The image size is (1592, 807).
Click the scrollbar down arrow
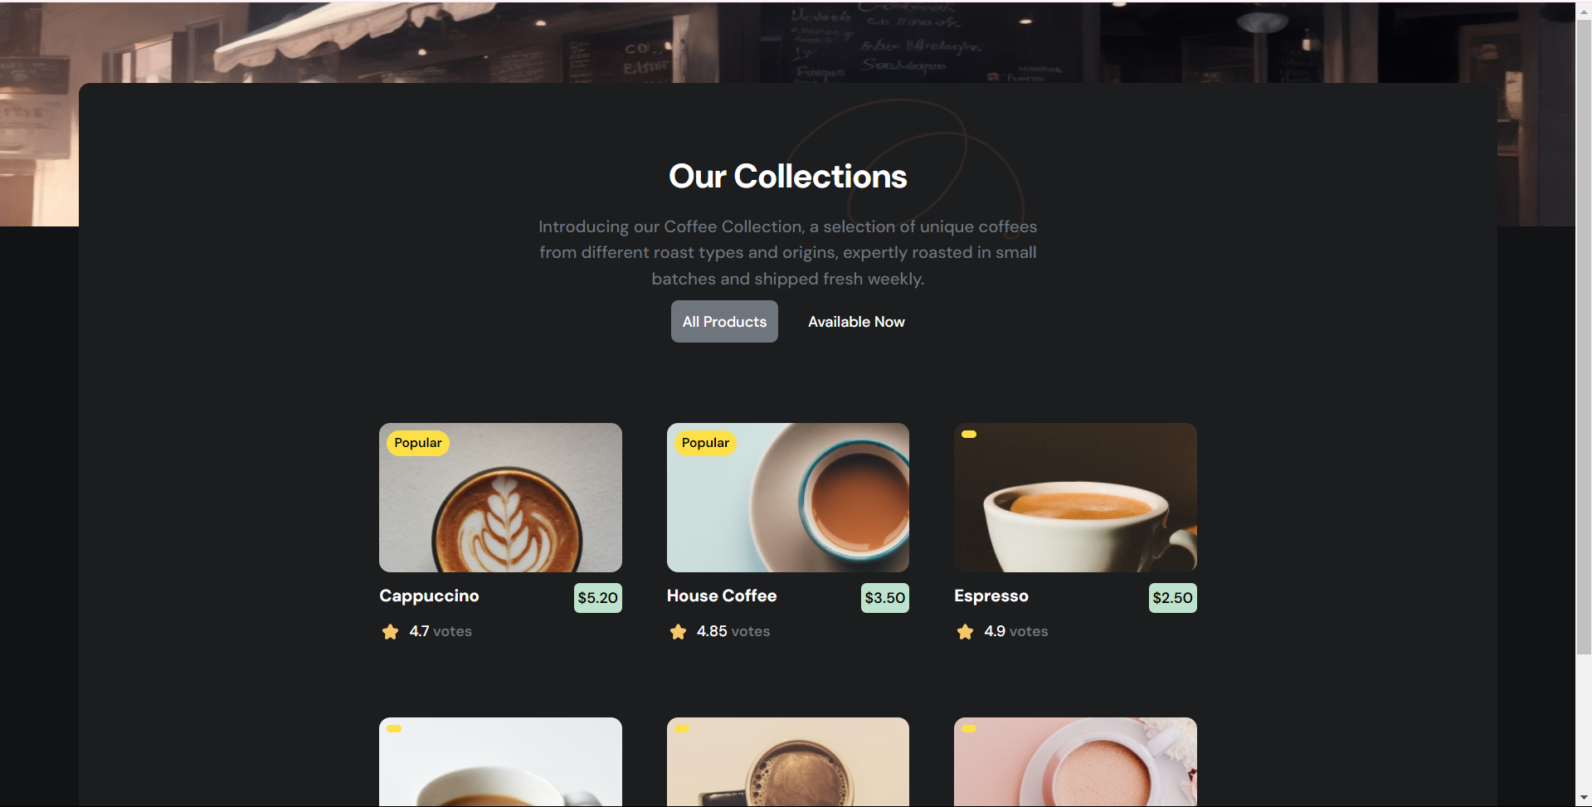[x=1584, y=797]
